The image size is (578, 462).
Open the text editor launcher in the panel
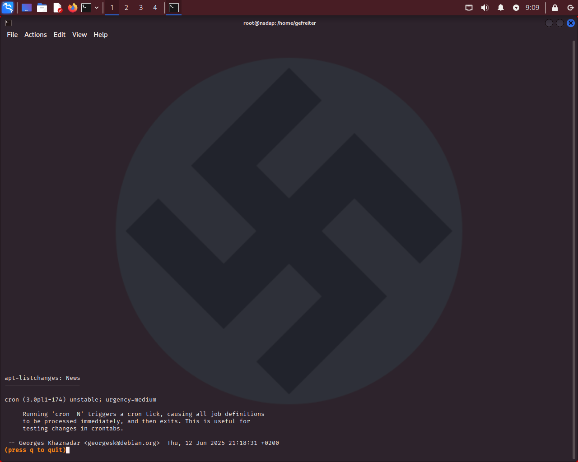(57, 8)
